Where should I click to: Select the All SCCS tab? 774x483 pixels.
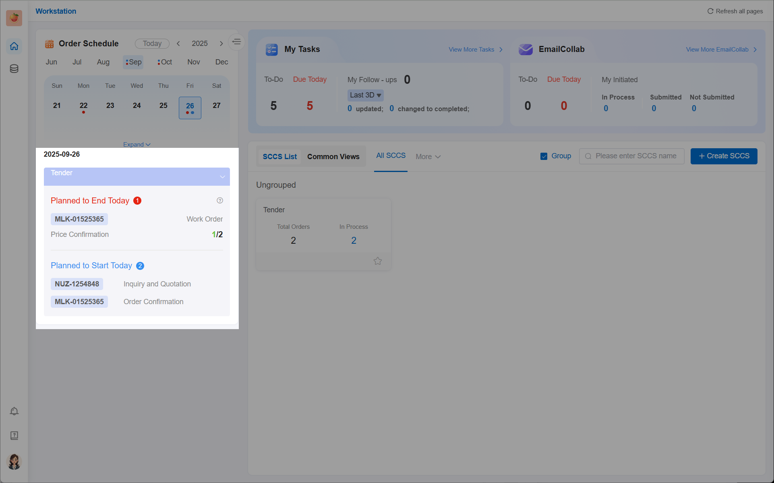[391, 155]
